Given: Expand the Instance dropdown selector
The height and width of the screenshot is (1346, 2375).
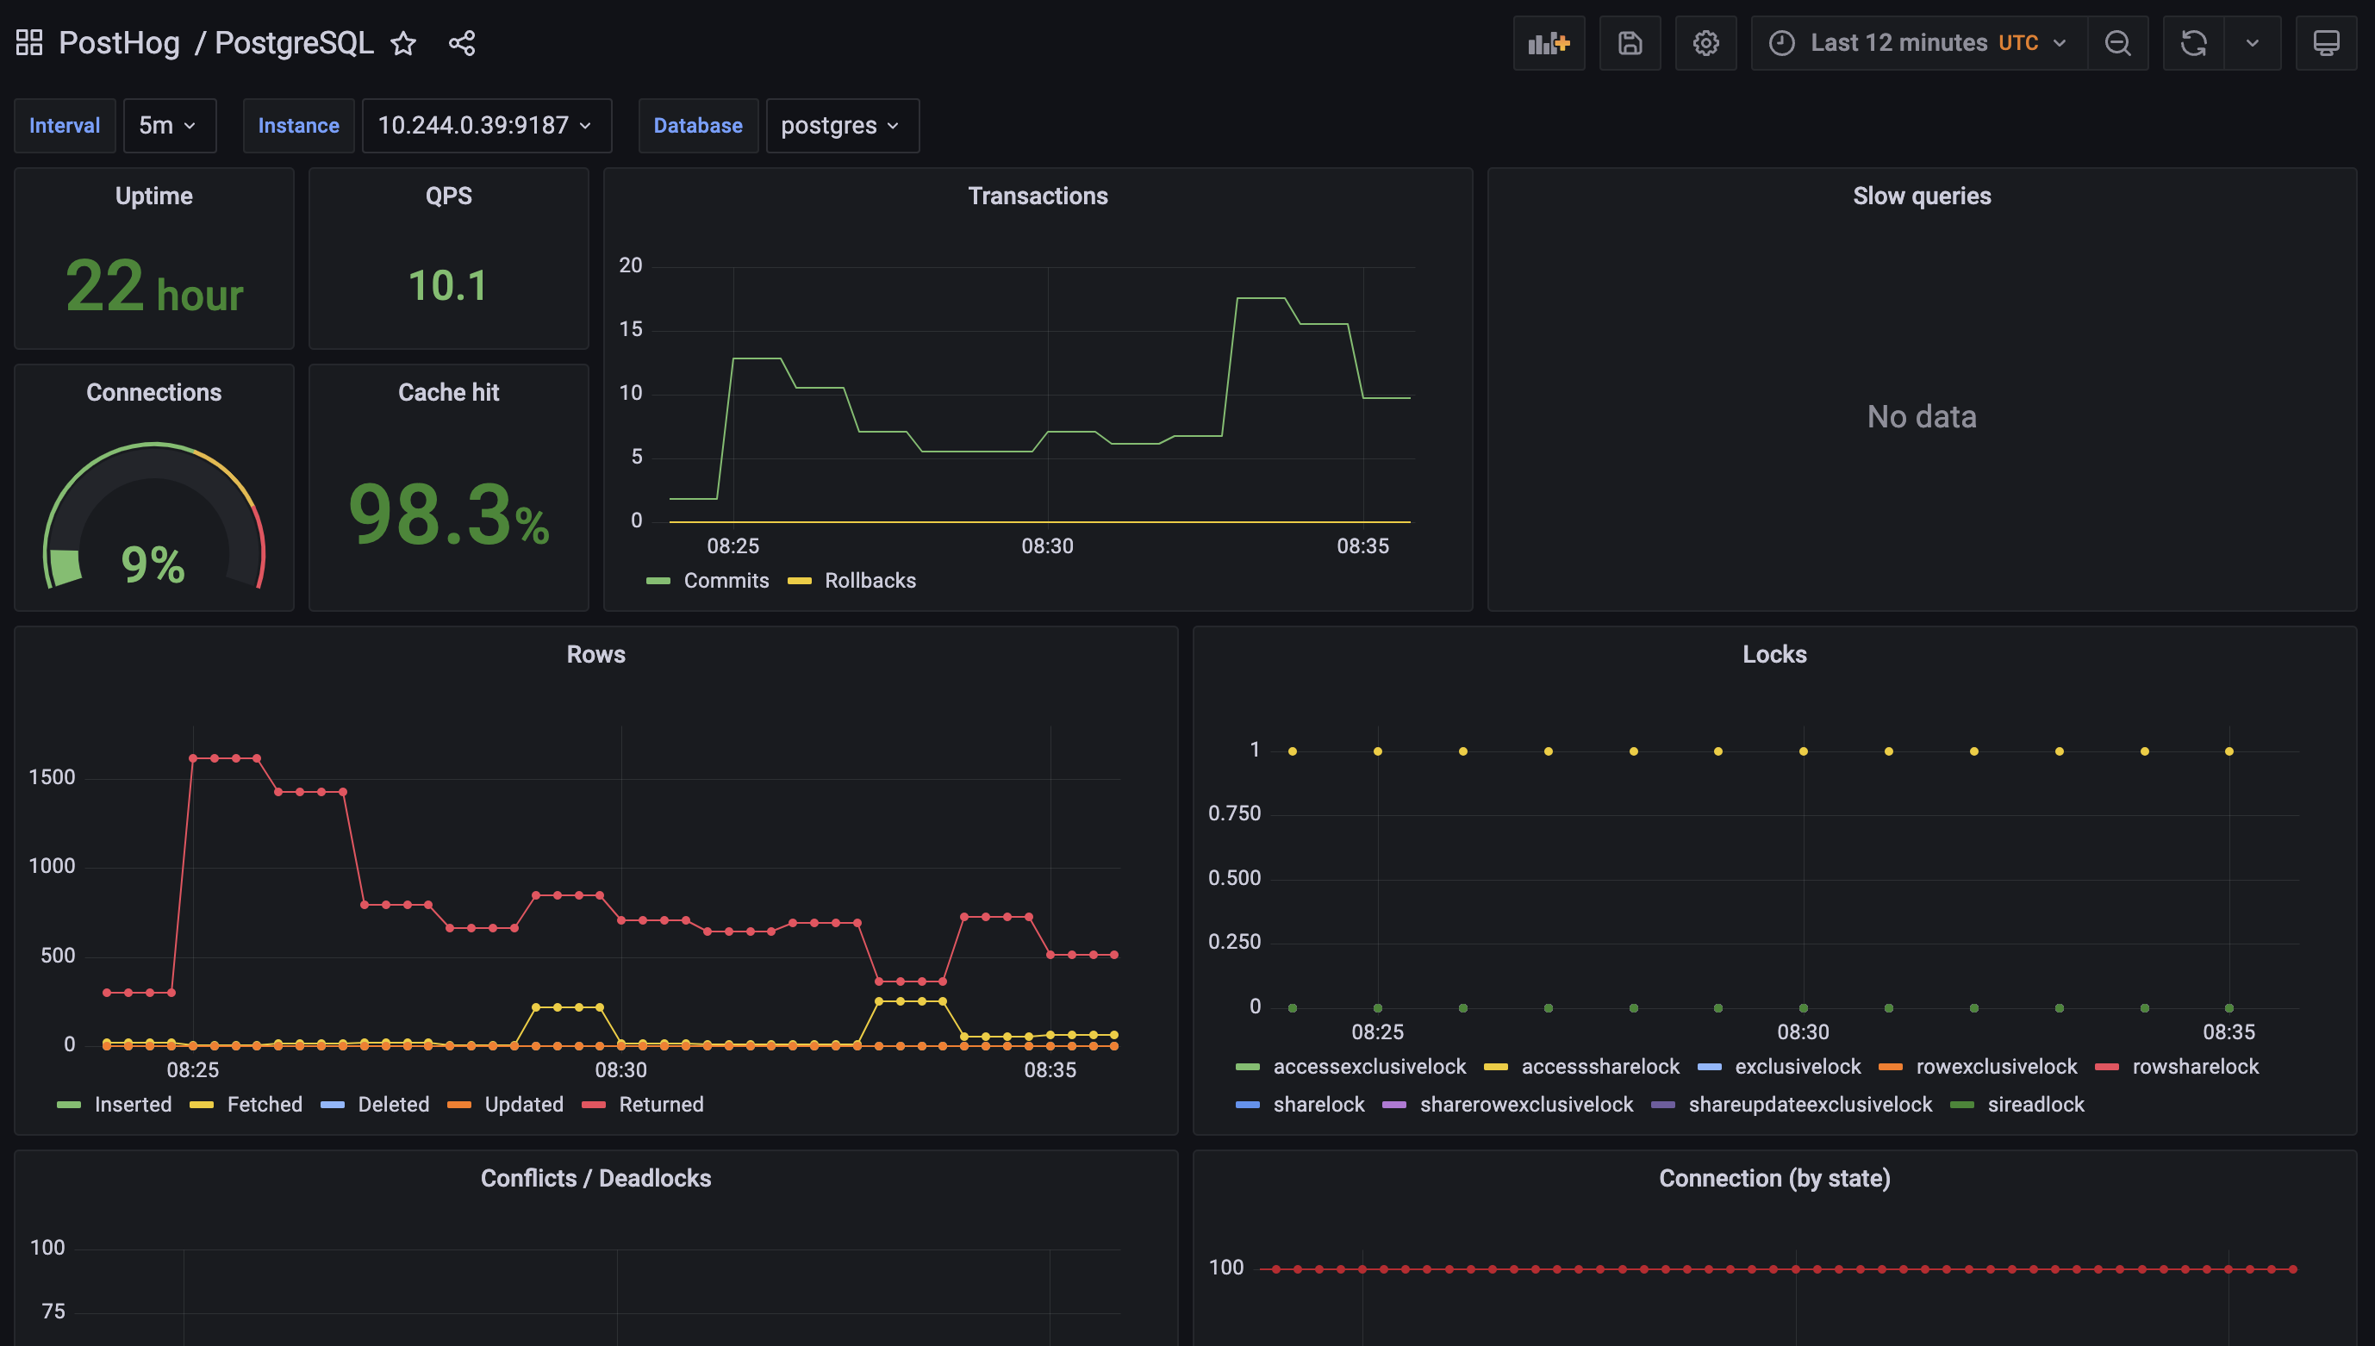Looking at the screenshot, I should tap(483, 124).
